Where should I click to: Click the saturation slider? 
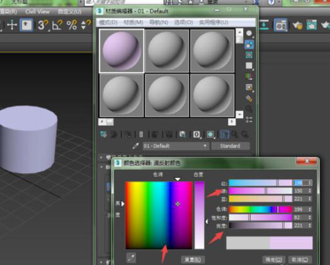click(x=261, y=217)
